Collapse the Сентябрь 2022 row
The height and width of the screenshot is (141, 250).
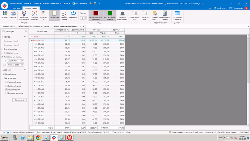(x=31, y=40)
